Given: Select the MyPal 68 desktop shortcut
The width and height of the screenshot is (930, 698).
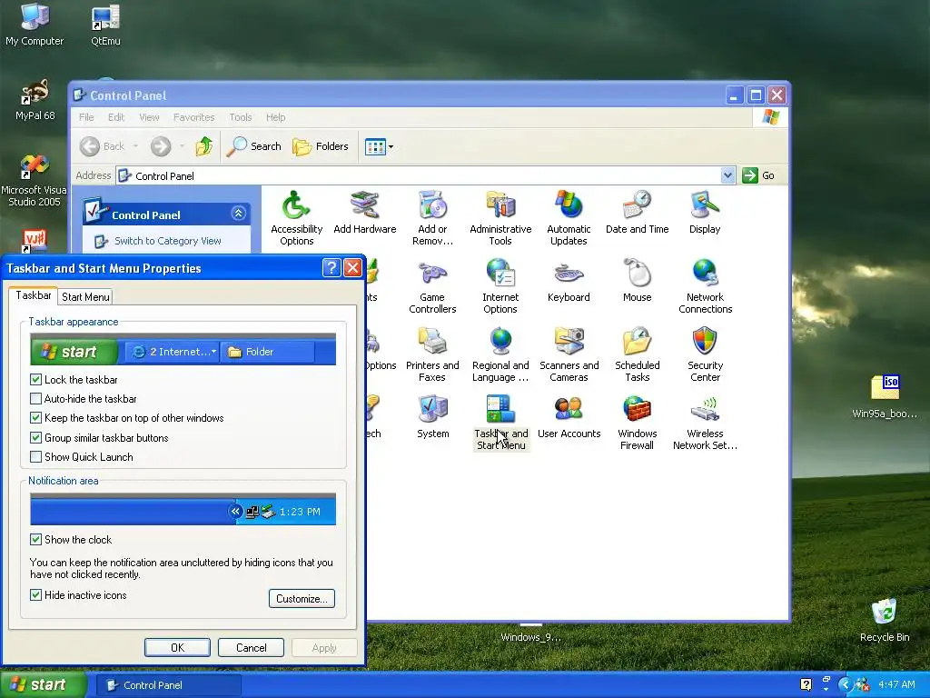Looking at the screenshot, I should (35, 100).
